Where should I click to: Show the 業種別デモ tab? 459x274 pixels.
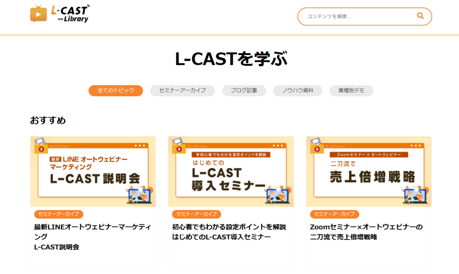tap(351, 90)
